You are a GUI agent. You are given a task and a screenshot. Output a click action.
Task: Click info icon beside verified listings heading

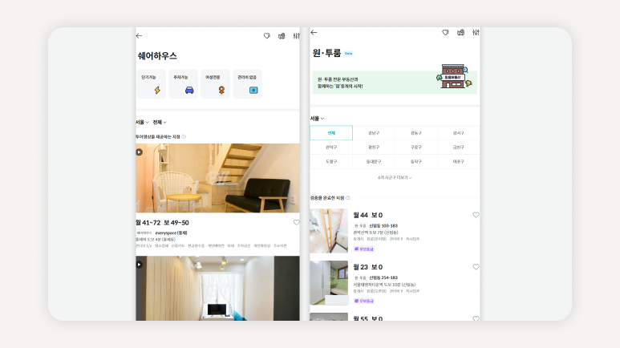[348, 198]
